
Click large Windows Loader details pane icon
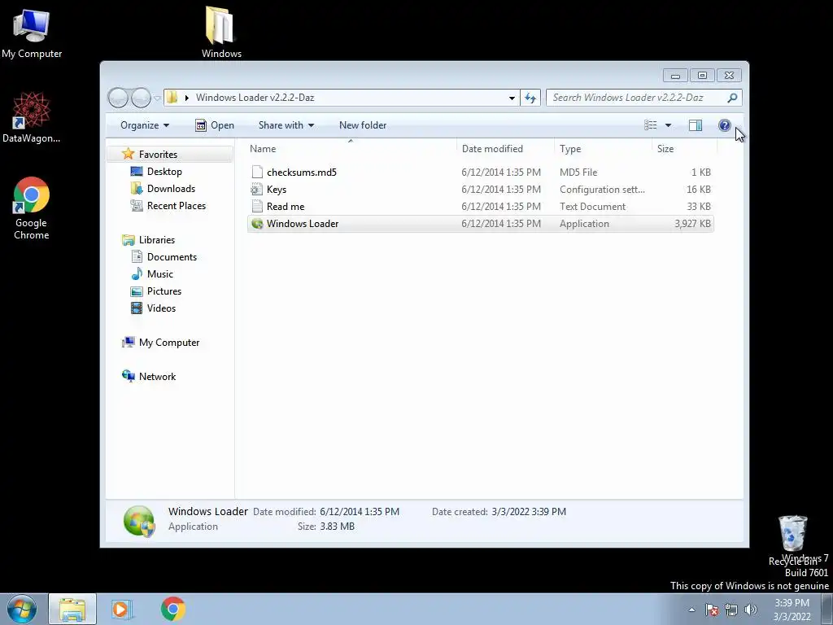click(139, 521)
